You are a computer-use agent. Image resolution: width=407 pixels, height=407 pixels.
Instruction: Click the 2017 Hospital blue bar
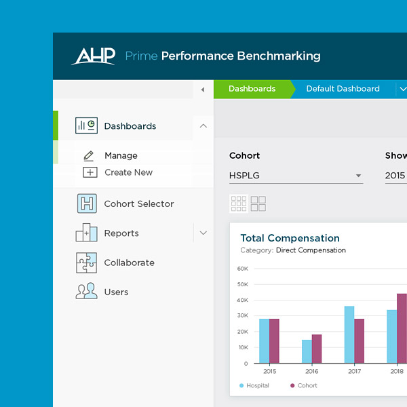pyautogui.click(x=349, y=334)
